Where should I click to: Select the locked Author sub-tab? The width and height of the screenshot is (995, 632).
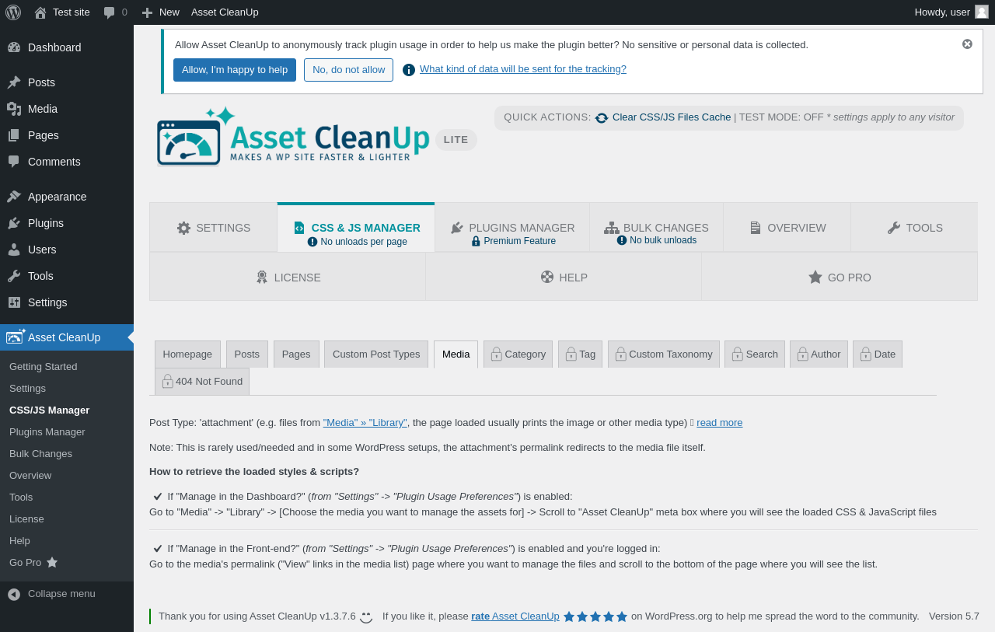[819, 354]
